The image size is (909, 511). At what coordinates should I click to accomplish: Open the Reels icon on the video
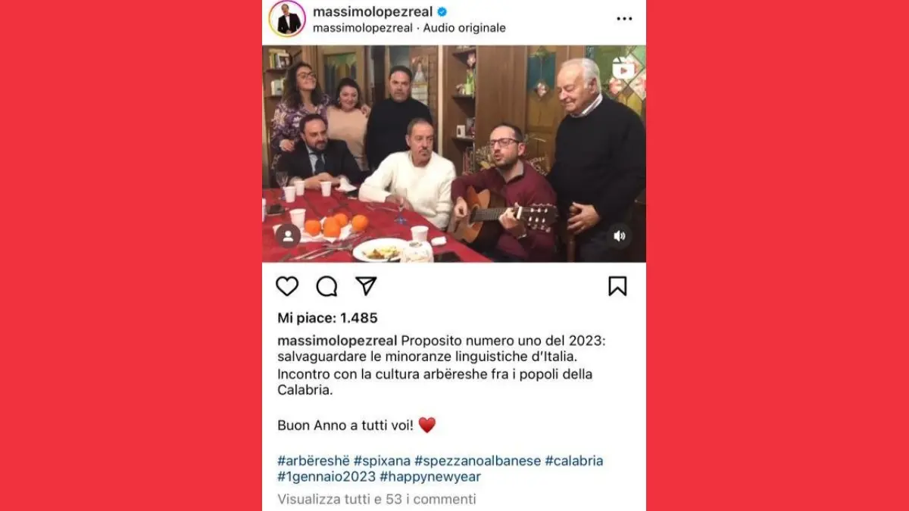pyautogui.click(x=623, y=68)
